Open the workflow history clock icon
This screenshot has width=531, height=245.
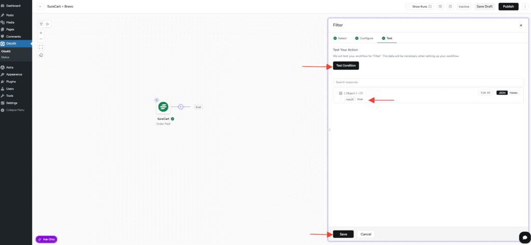[x=440, y=7]
